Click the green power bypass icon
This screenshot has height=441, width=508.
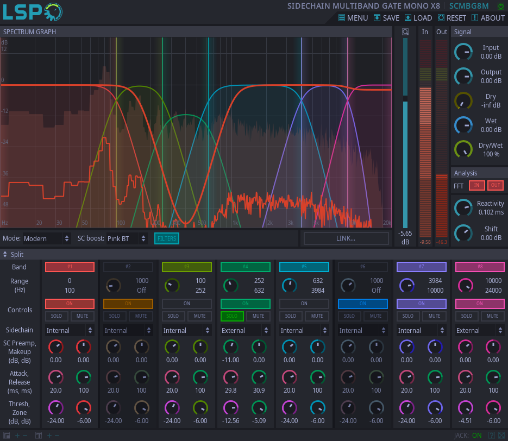501,6
